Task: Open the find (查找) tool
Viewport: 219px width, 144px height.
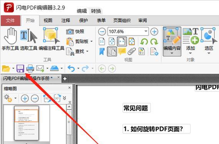Action: 75,51
